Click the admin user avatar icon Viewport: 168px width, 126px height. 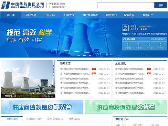tap(125, 28)
